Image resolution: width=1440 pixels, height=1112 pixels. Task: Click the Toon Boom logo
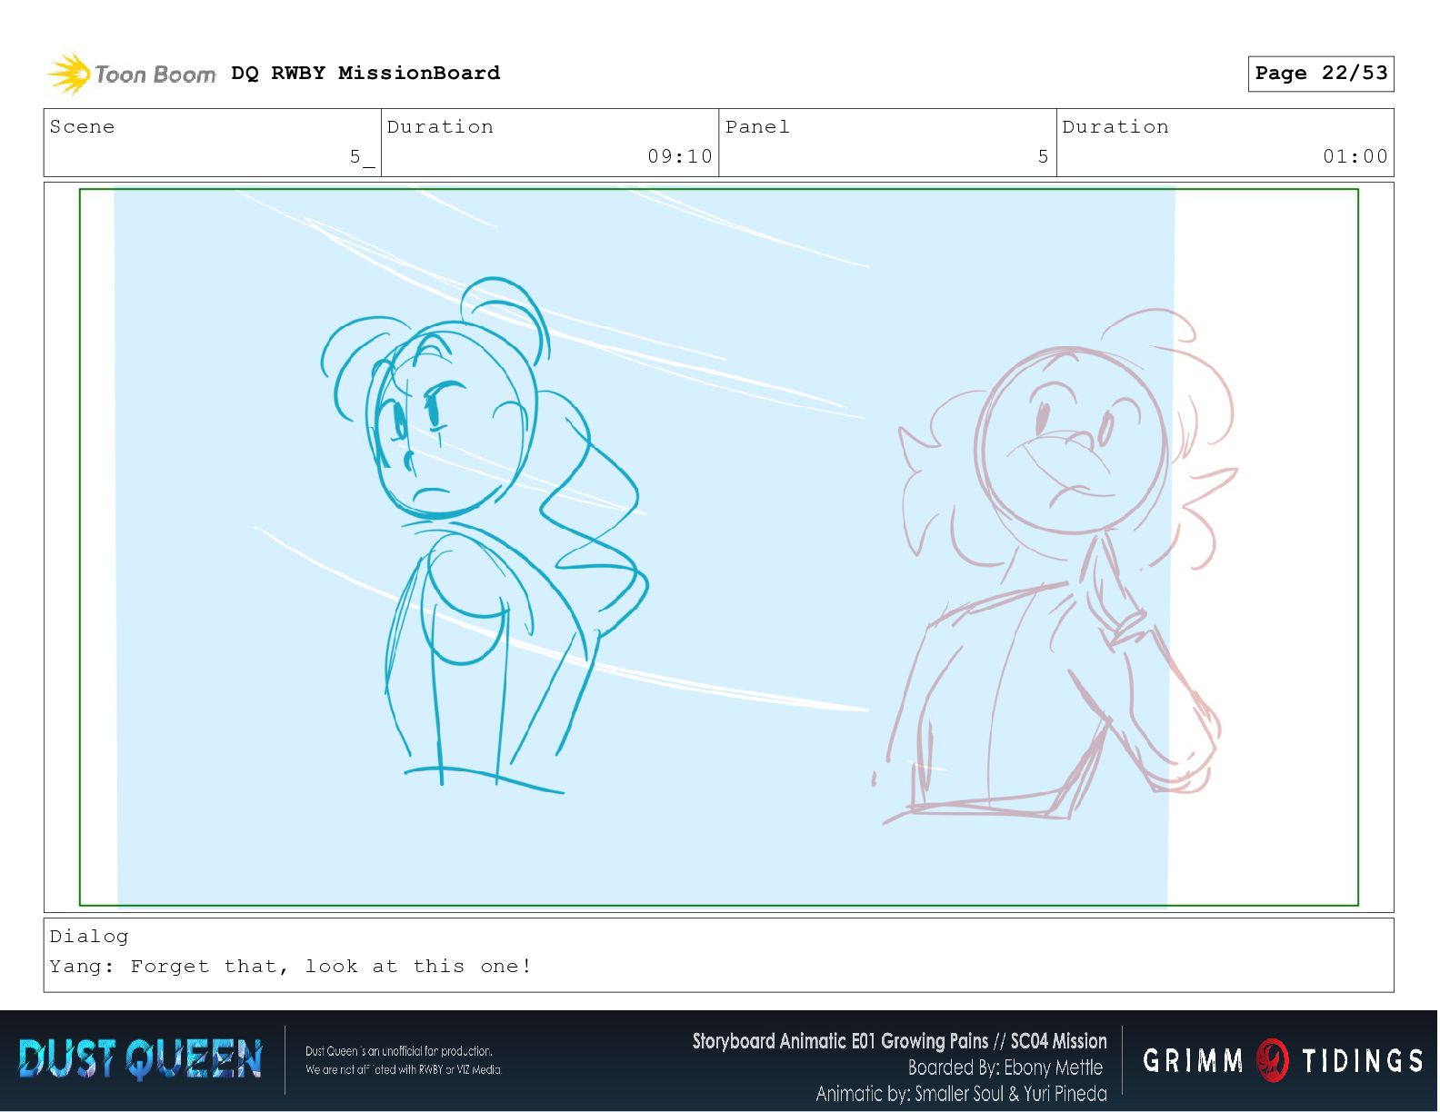click(x=132, y=74)
